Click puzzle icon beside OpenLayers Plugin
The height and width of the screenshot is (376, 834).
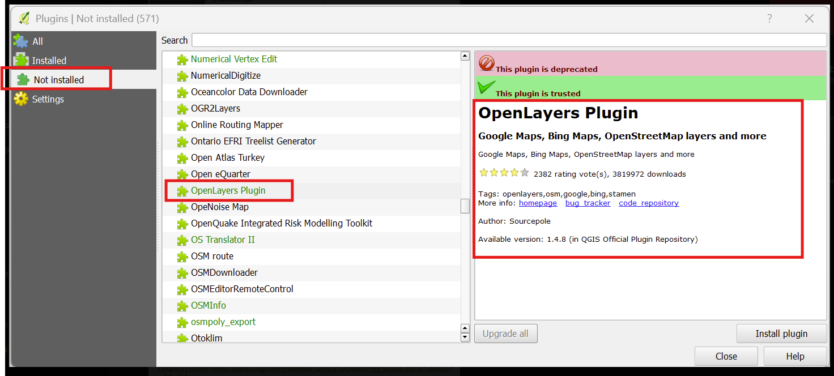tap(182, 191)
